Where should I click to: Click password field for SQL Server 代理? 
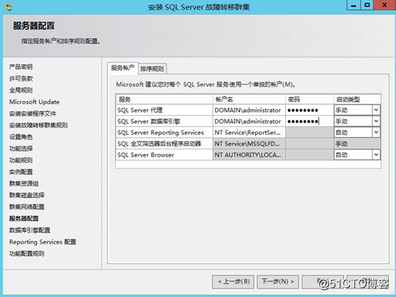coord(310,110)
